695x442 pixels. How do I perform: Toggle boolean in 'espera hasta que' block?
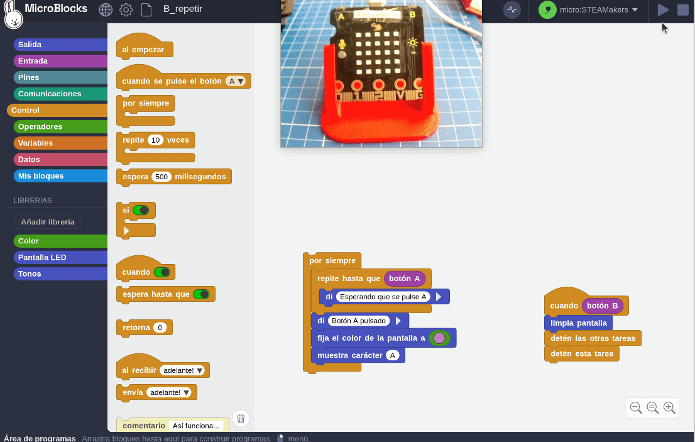click(x=201, y=294)
